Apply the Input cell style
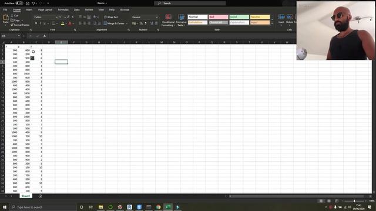This screenshot has width=376, height=211. tap(260, 22)
